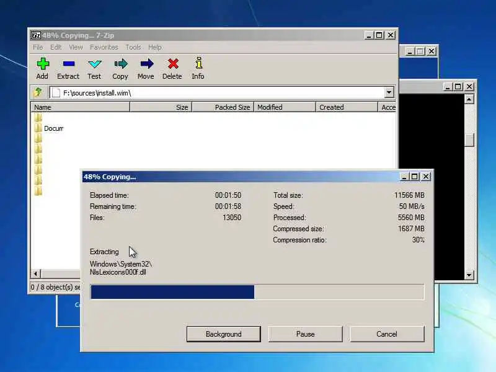This screenshot has height=372, width=496.
Task: Sort by Created column header
Action: [347, 107]
